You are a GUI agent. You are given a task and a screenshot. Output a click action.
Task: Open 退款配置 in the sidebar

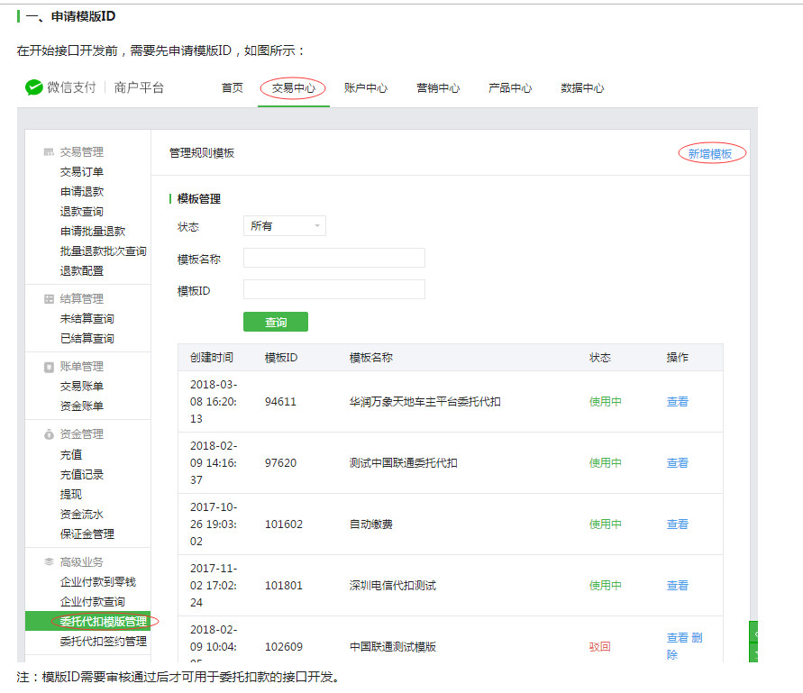tap(82, 271)
